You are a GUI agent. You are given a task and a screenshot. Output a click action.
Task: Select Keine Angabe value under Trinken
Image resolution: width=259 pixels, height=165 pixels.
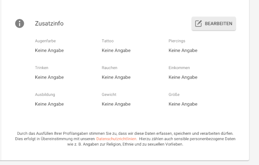tap(49, 77)
